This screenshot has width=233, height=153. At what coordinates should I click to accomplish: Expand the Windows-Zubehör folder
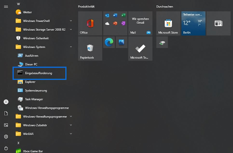[44, 125]
